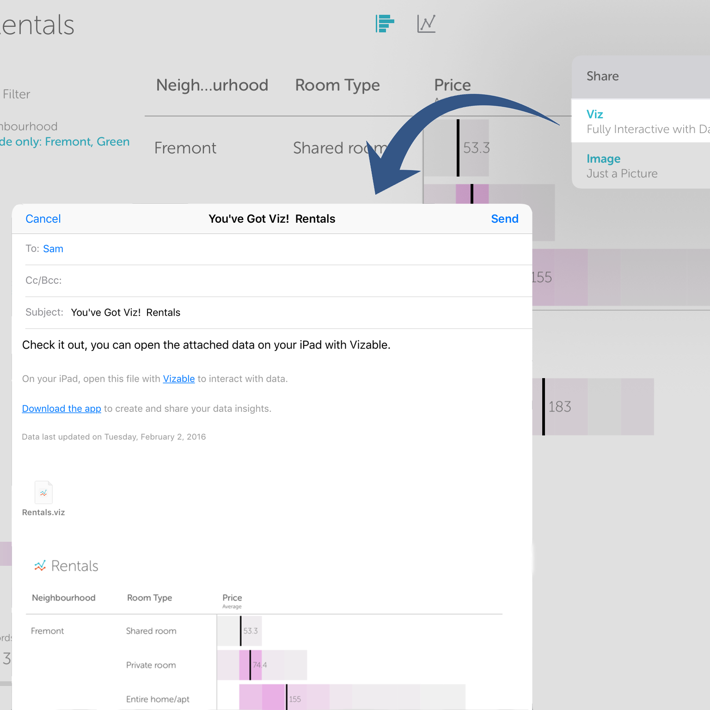Image resolution: width=710 pixels, height=710 pixels.
Task: Send the email to Sam
Action: 504,219
